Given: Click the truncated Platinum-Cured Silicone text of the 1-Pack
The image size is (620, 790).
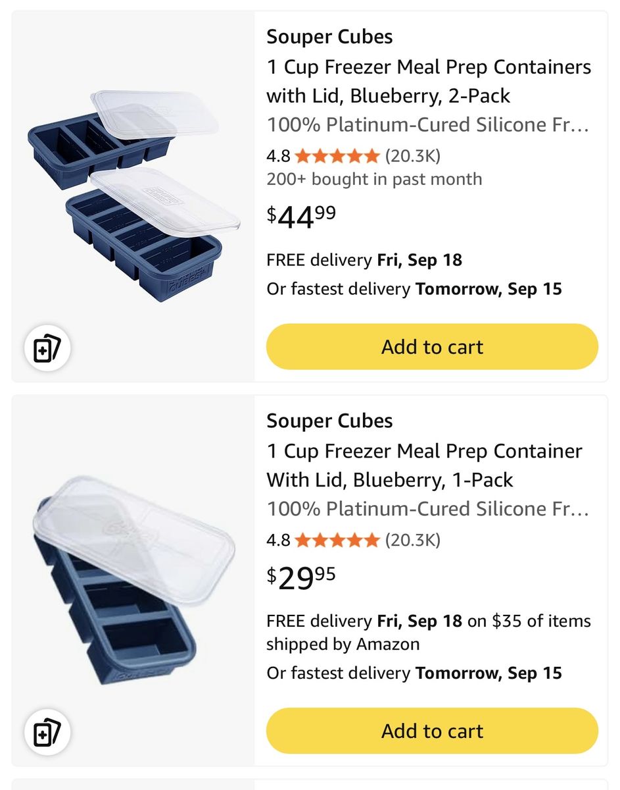Looking at the screenshot, I should click(427, 509).
